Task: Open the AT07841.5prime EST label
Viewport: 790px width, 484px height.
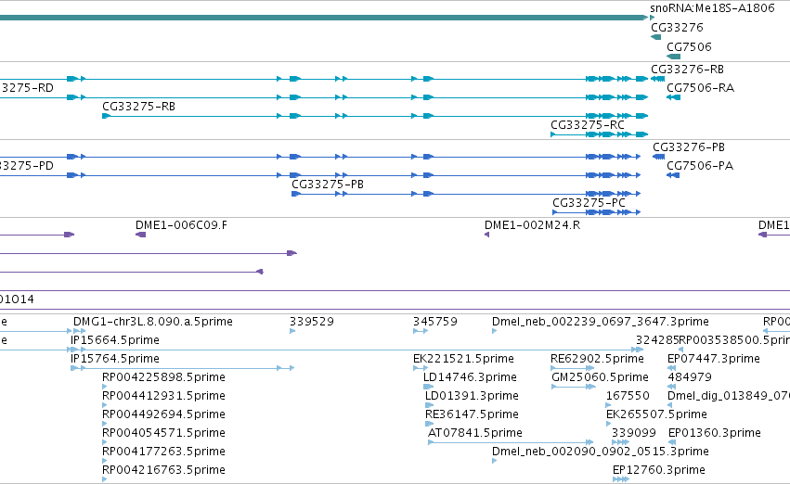Action: 474,433
